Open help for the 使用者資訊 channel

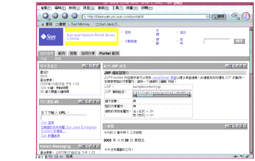(x=91, y=66)
